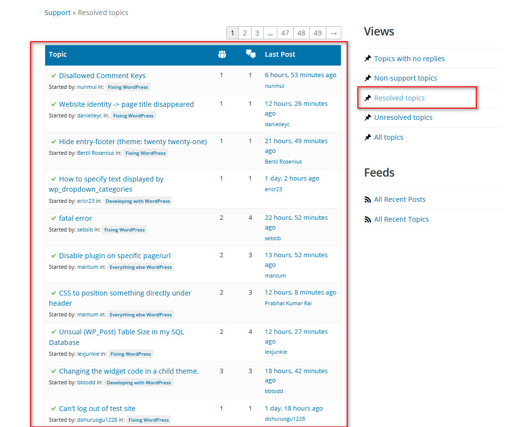Click 18 hours, 42 minutes ago last post
The width and height of the screenshot is (506, 427).
click(x=296, y=376)
